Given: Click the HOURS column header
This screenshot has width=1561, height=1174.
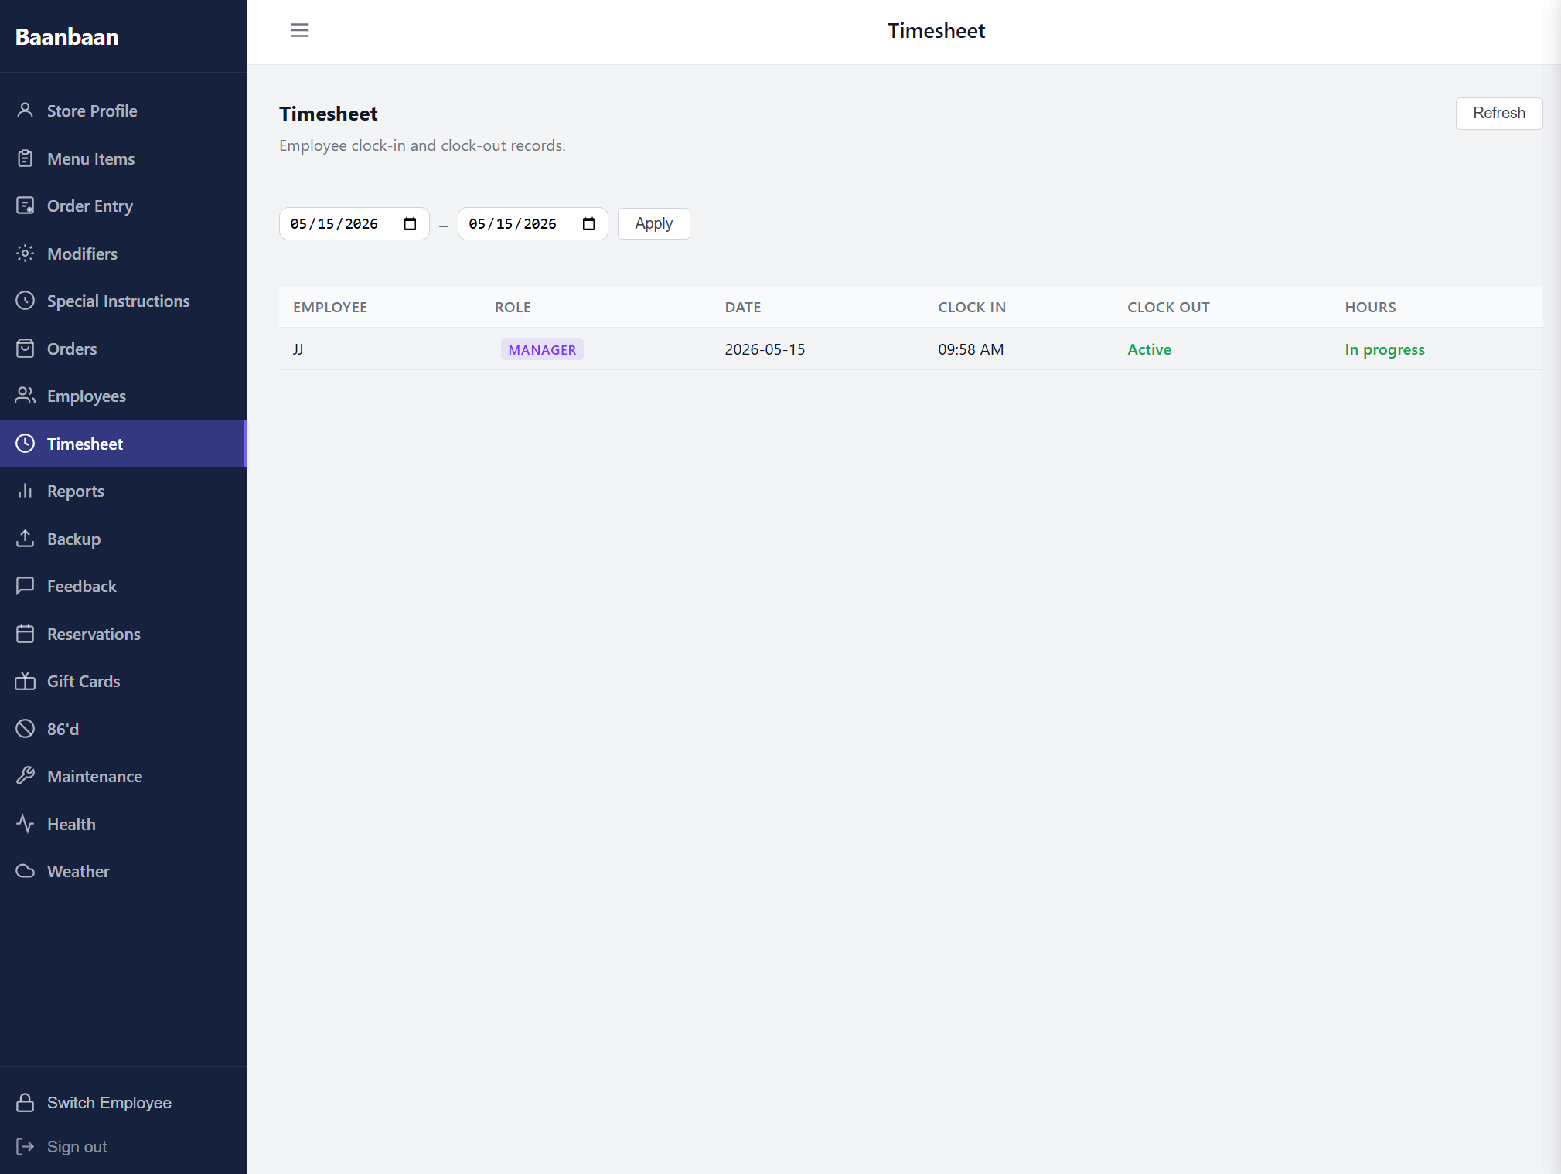Looking at the screenshot, I should point(1370,307).
